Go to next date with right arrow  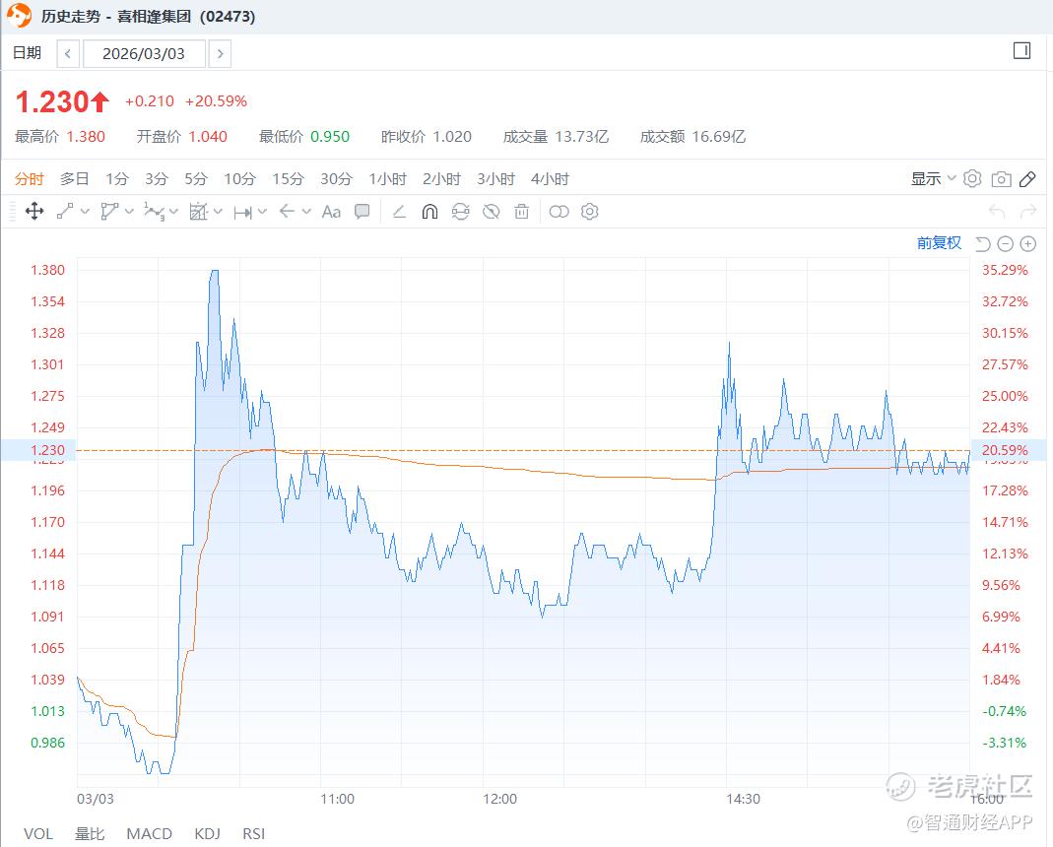[x=220, y=53]
